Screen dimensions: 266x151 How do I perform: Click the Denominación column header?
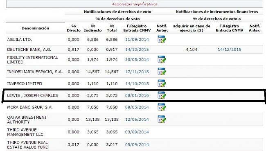click(x=35, y=28)
